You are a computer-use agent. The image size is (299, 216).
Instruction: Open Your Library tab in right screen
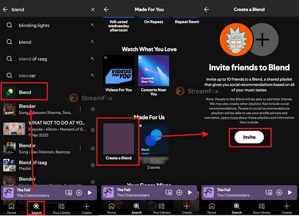point(262,208)
